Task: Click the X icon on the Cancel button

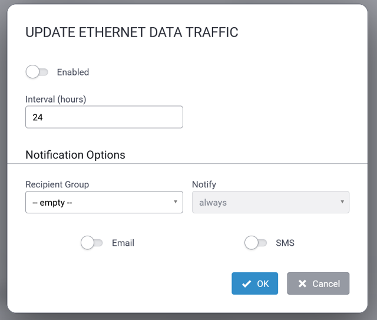Action: (x=302, y=283)
